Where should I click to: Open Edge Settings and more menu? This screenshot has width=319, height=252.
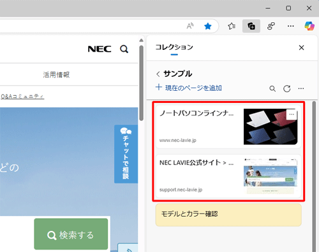290,26
